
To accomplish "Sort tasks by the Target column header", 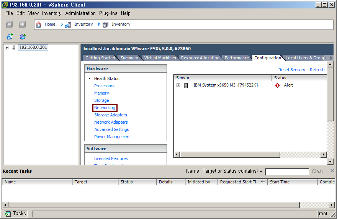I will click(x=95, y=182).
